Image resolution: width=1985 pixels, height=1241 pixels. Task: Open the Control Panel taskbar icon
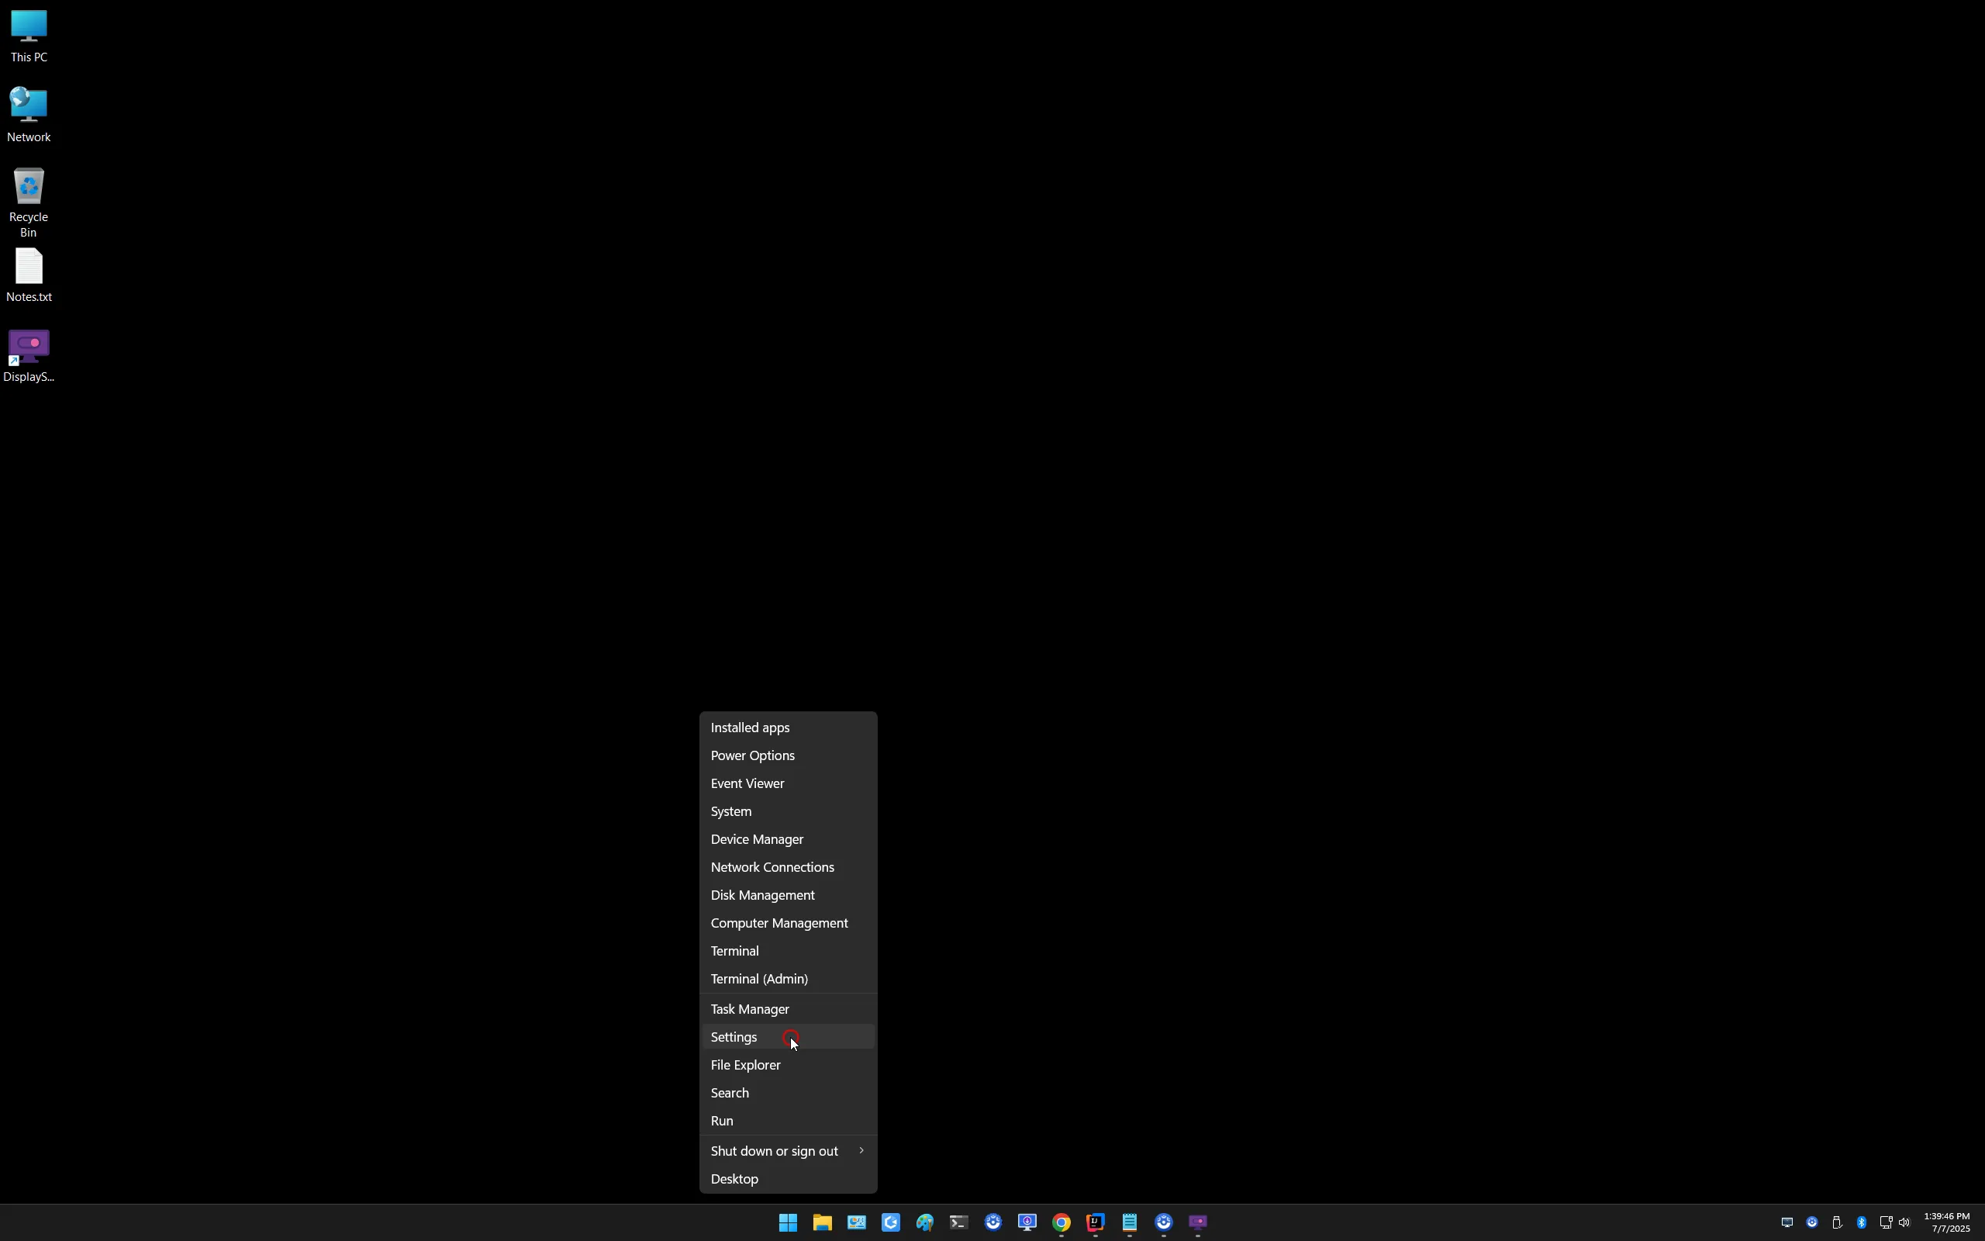tap(856, 1223)
